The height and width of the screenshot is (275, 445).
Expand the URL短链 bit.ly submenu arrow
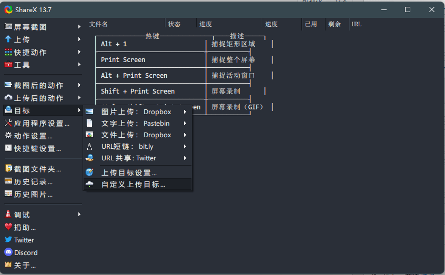pos(185,147)
